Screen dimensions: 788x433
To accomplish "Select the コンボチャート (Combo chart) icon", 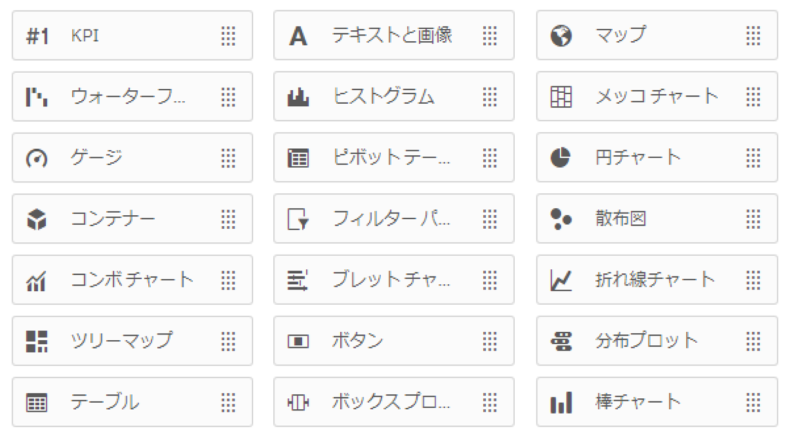I will coord(35,280).
